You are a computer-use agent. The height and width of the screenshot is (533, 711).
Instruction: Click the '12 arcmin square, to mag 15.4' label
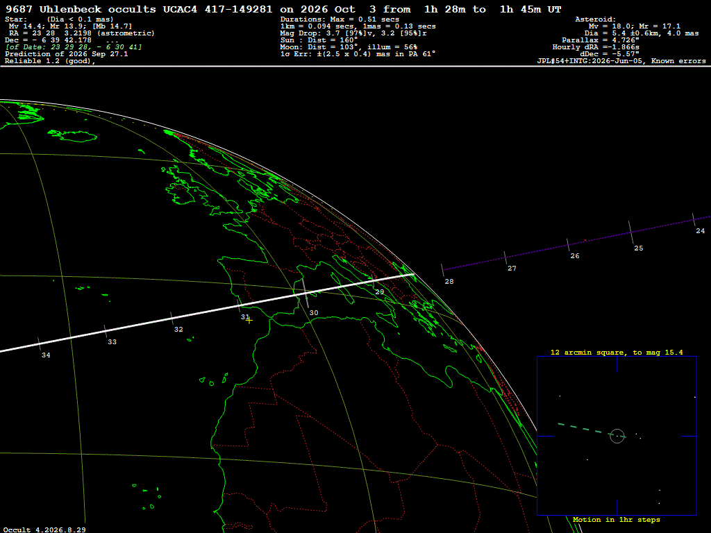(617, 352)
